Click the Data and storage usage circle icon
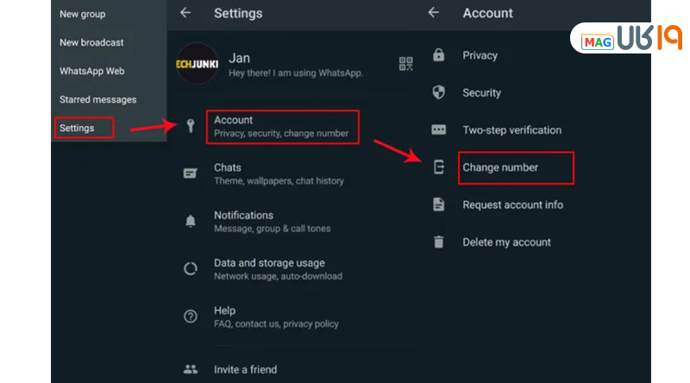Image resolution: width=690 pixels, height=383 pixels. 191,269
